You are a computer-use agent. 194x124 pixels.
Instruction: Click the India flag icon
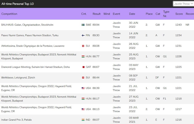point(83,120)
